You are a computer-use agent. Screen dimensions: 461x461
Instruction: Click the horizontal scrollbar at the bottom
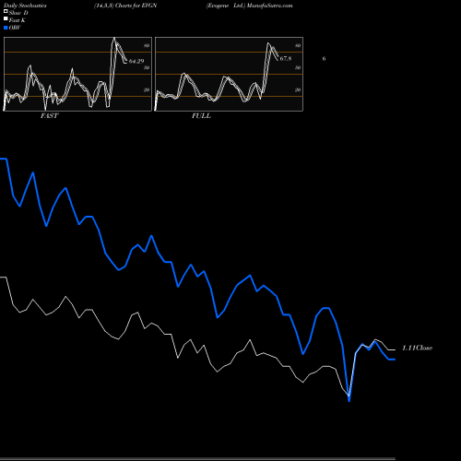coord(197,459)
